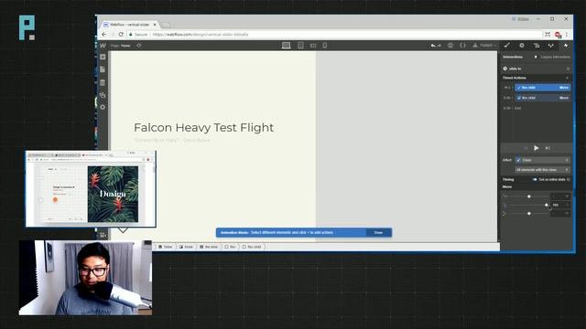Viewport: 586px width, 329px height.
Task: Click the red extension icon in Chrome
Action: (558, 35)
